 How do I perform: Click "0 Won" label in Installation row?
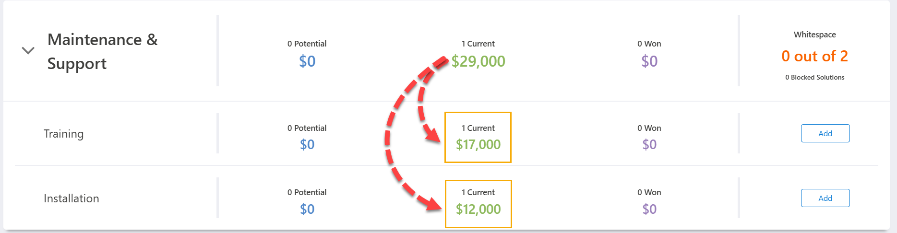click(x=649, y=192)
